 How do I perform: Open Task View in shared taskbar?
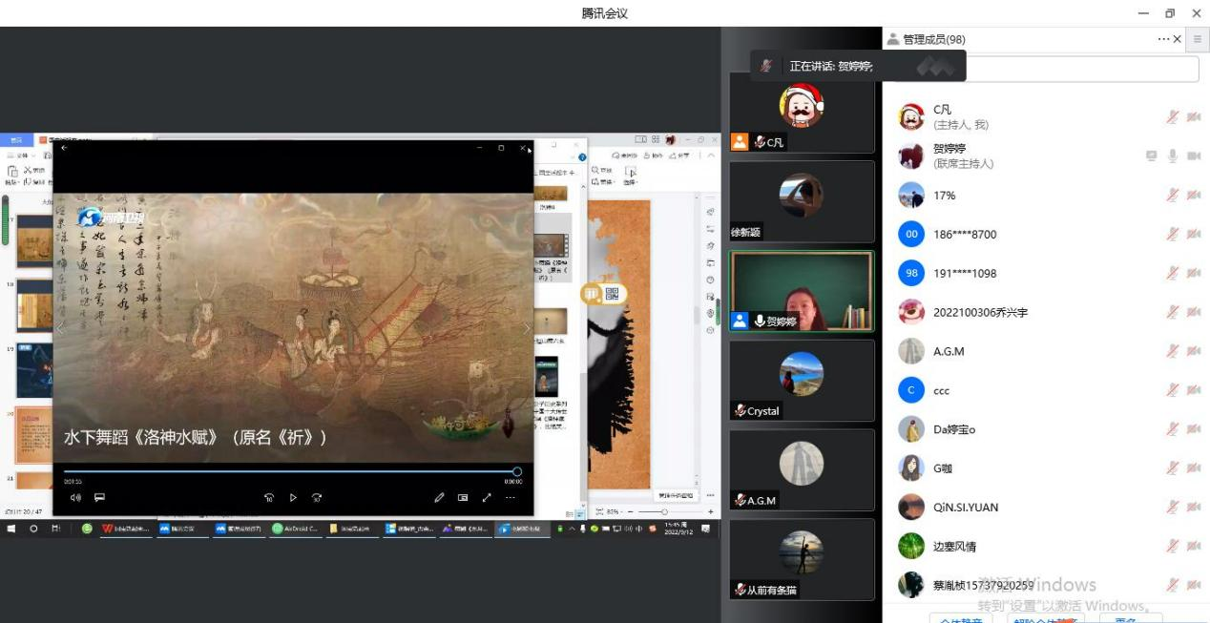tap(56, 528)
